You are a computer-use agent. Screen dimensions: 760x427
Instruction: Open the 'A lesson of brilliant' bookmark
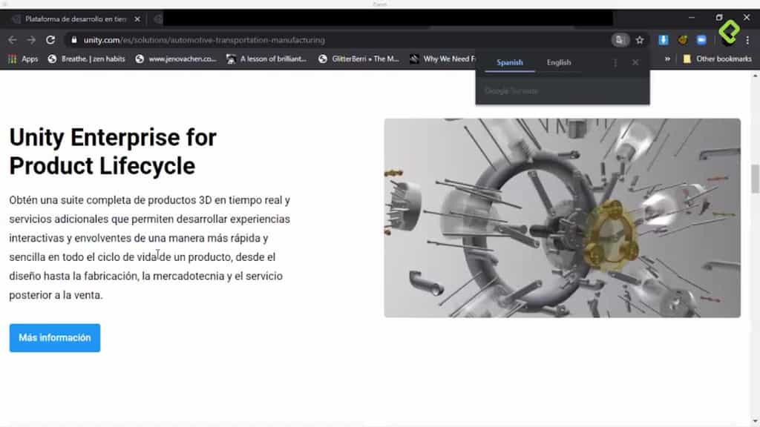(x=266, y=59)
